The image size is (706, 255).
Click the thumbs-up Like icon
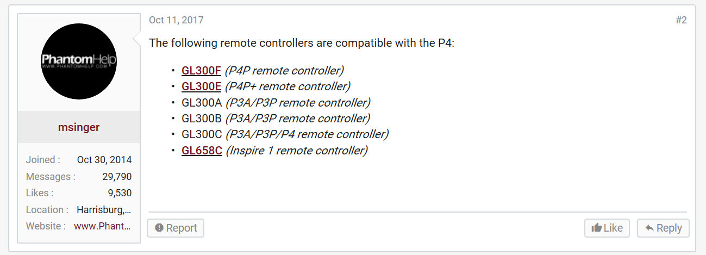point(596,228)
